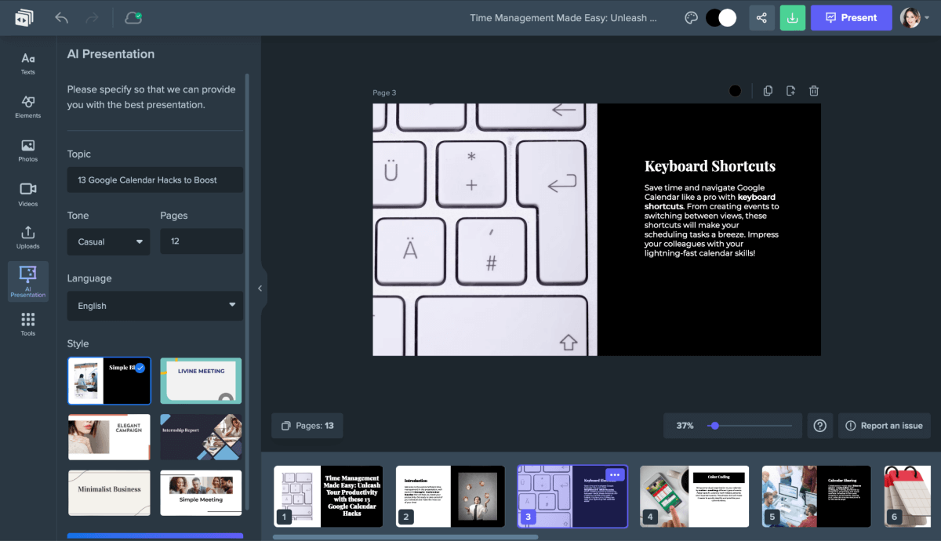Open the Tone dropdown set to Casual

108,241
